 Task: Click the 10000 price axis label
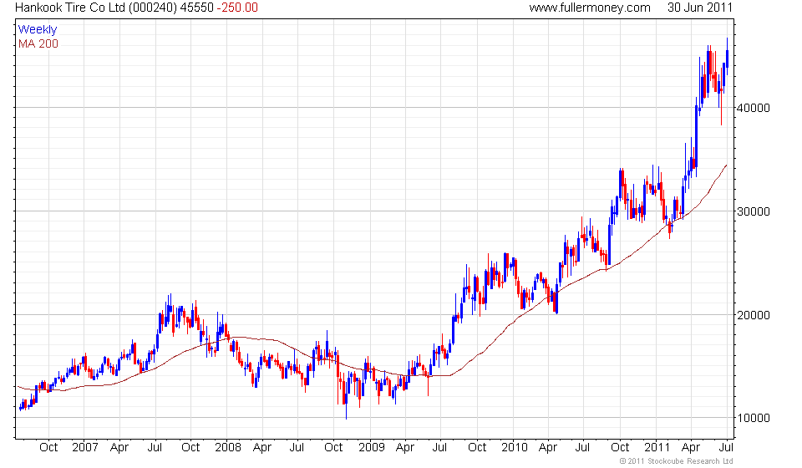(x=753, y=419)
